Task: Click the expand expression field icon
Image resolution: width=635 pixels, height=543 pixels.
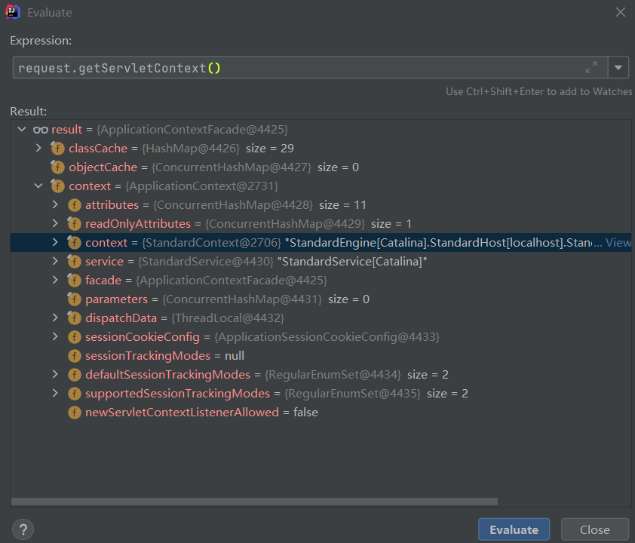Action: click(591, 68)
